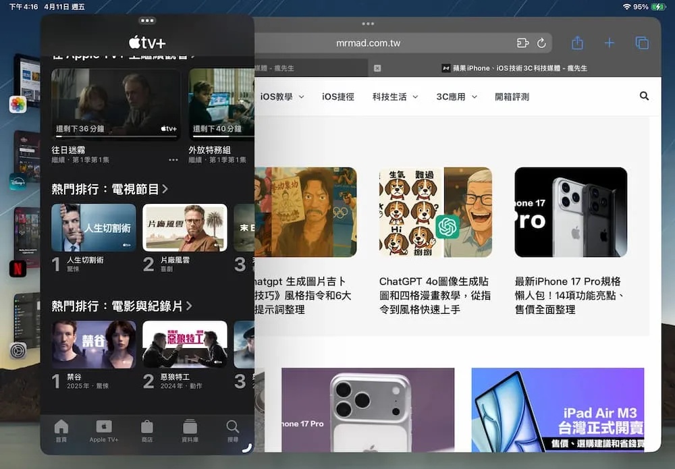Screen dimensions: 675x469
Task: Open the beagle stickers article image
Action: click(x=435, y=212)
